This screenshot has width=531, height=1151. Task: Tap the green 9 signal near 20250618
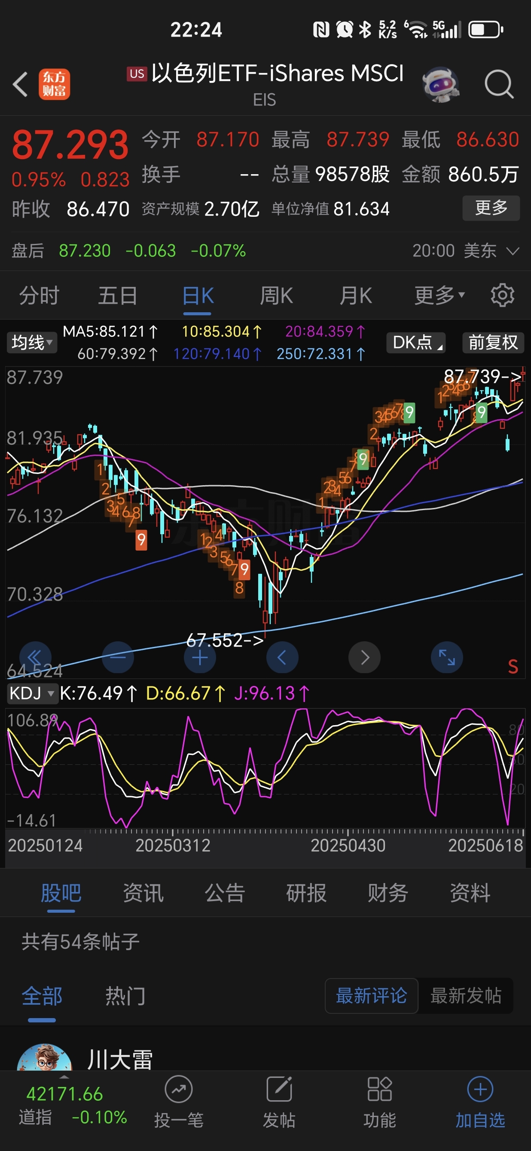[x=481, y=412]
